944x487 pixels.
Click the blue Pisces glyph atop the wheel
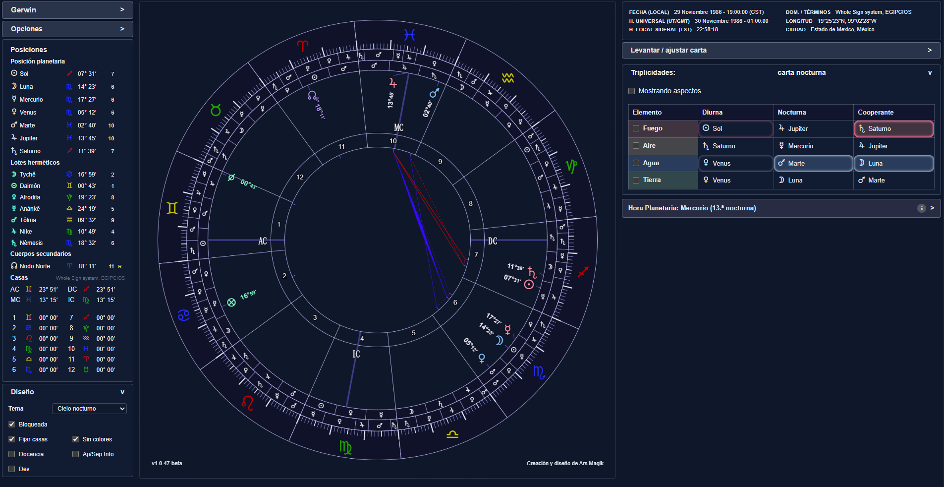409,35
